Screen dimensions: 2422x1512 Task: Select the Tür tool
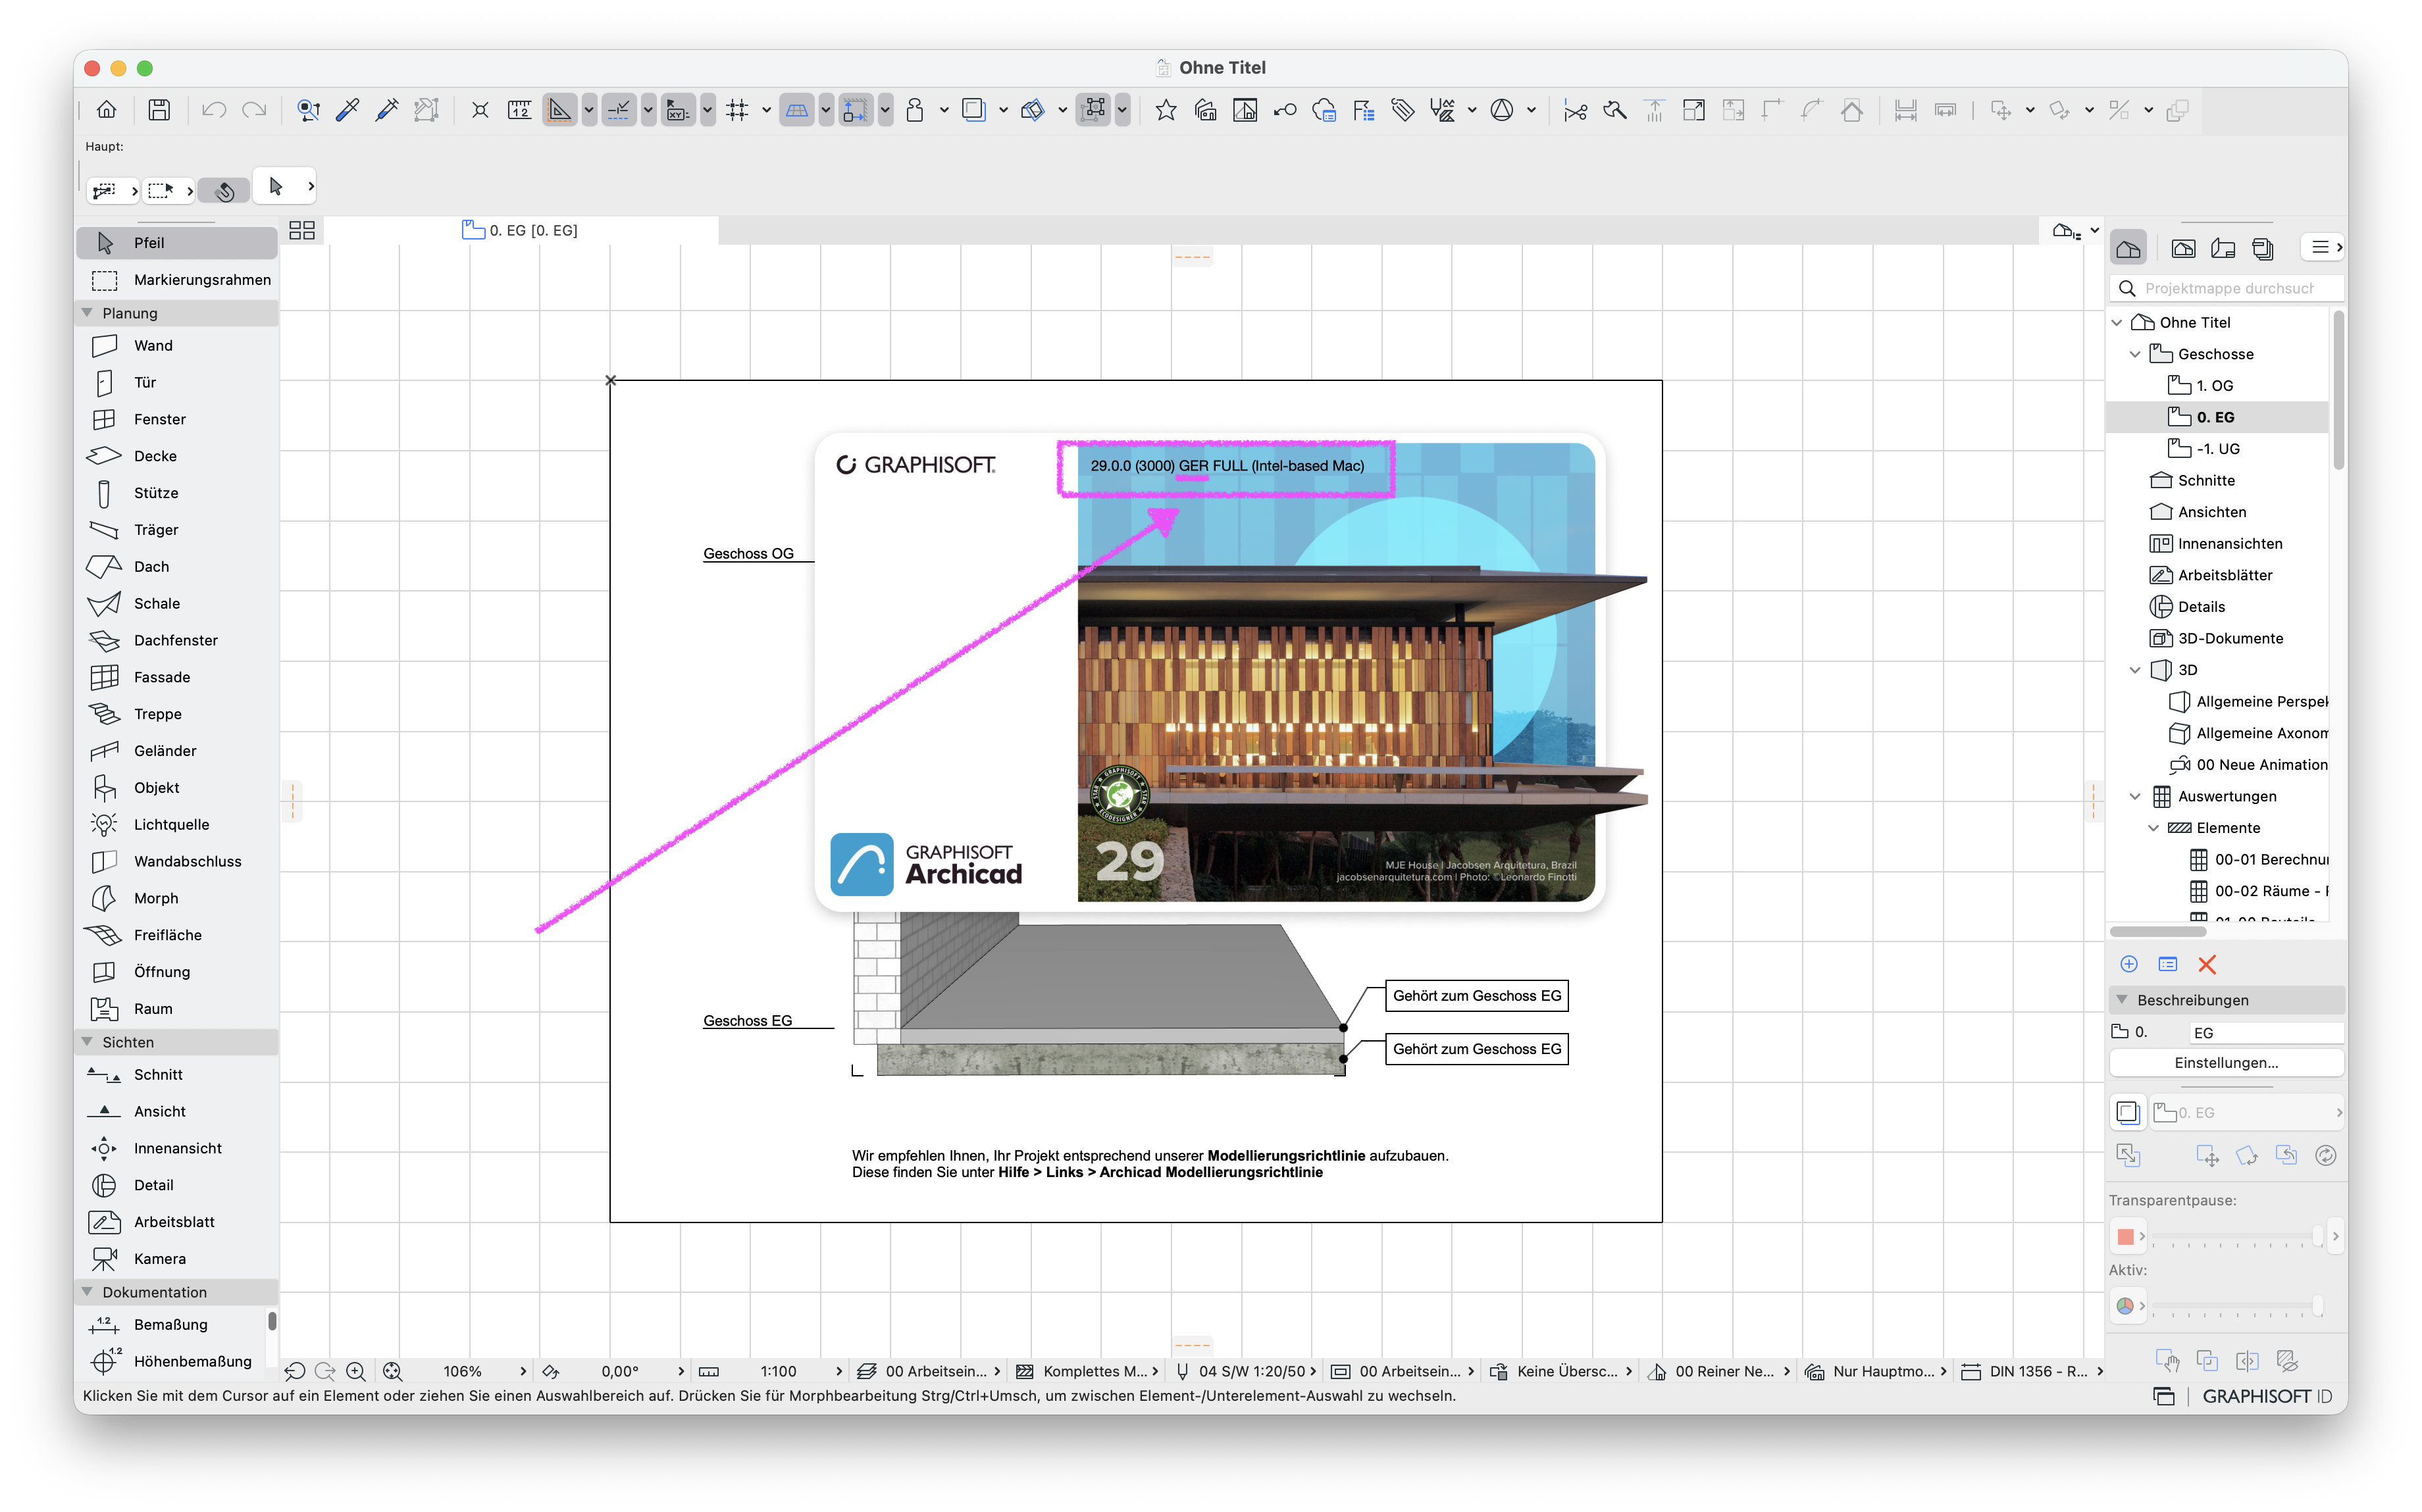(x=177, y=383)
